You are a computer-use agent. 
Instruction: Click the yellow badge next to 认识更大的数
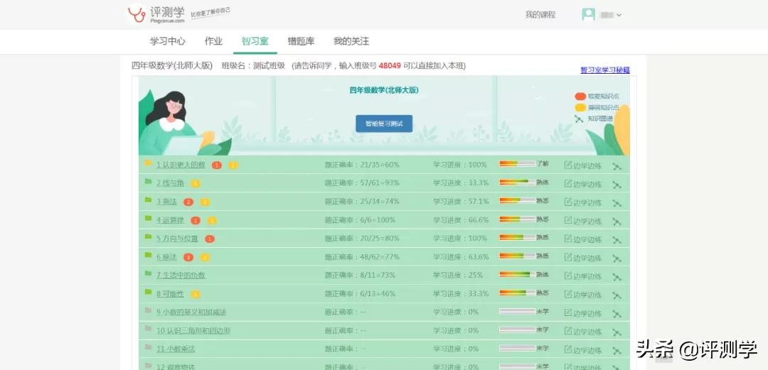click(x=233, y=165)
